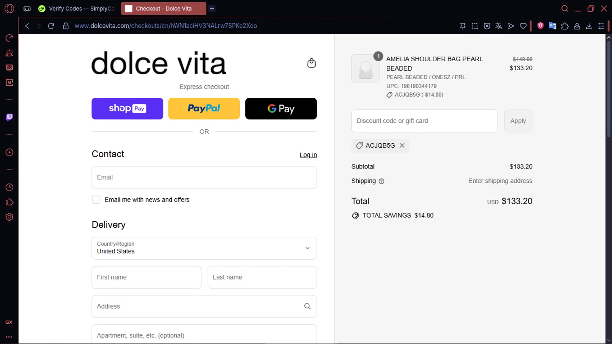612x344 pixels.
Task: Click the Enter shipping address text
Action: pos(500,181)
